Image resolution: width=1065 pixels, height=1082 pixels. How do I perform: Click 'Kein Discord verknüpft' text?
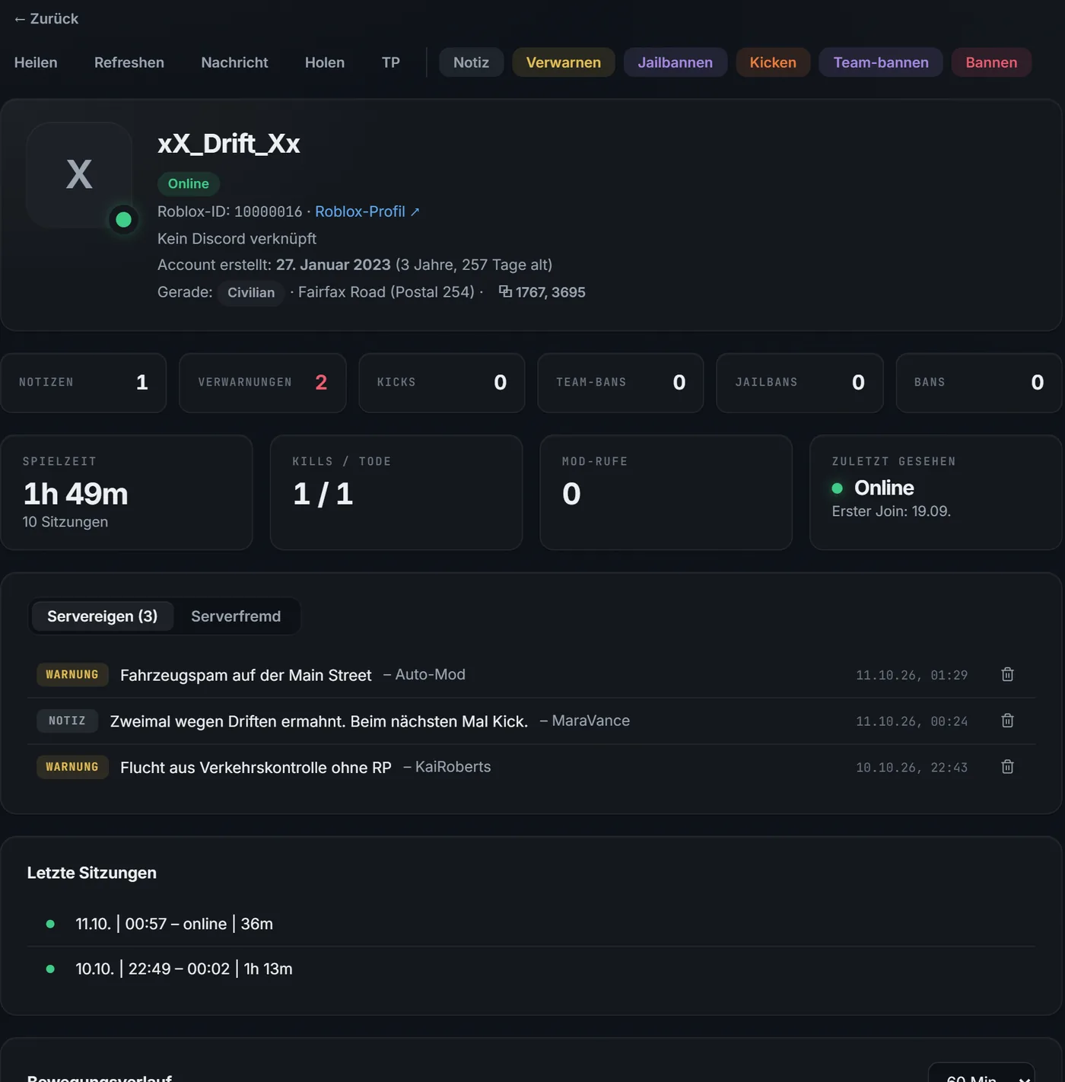237,239
